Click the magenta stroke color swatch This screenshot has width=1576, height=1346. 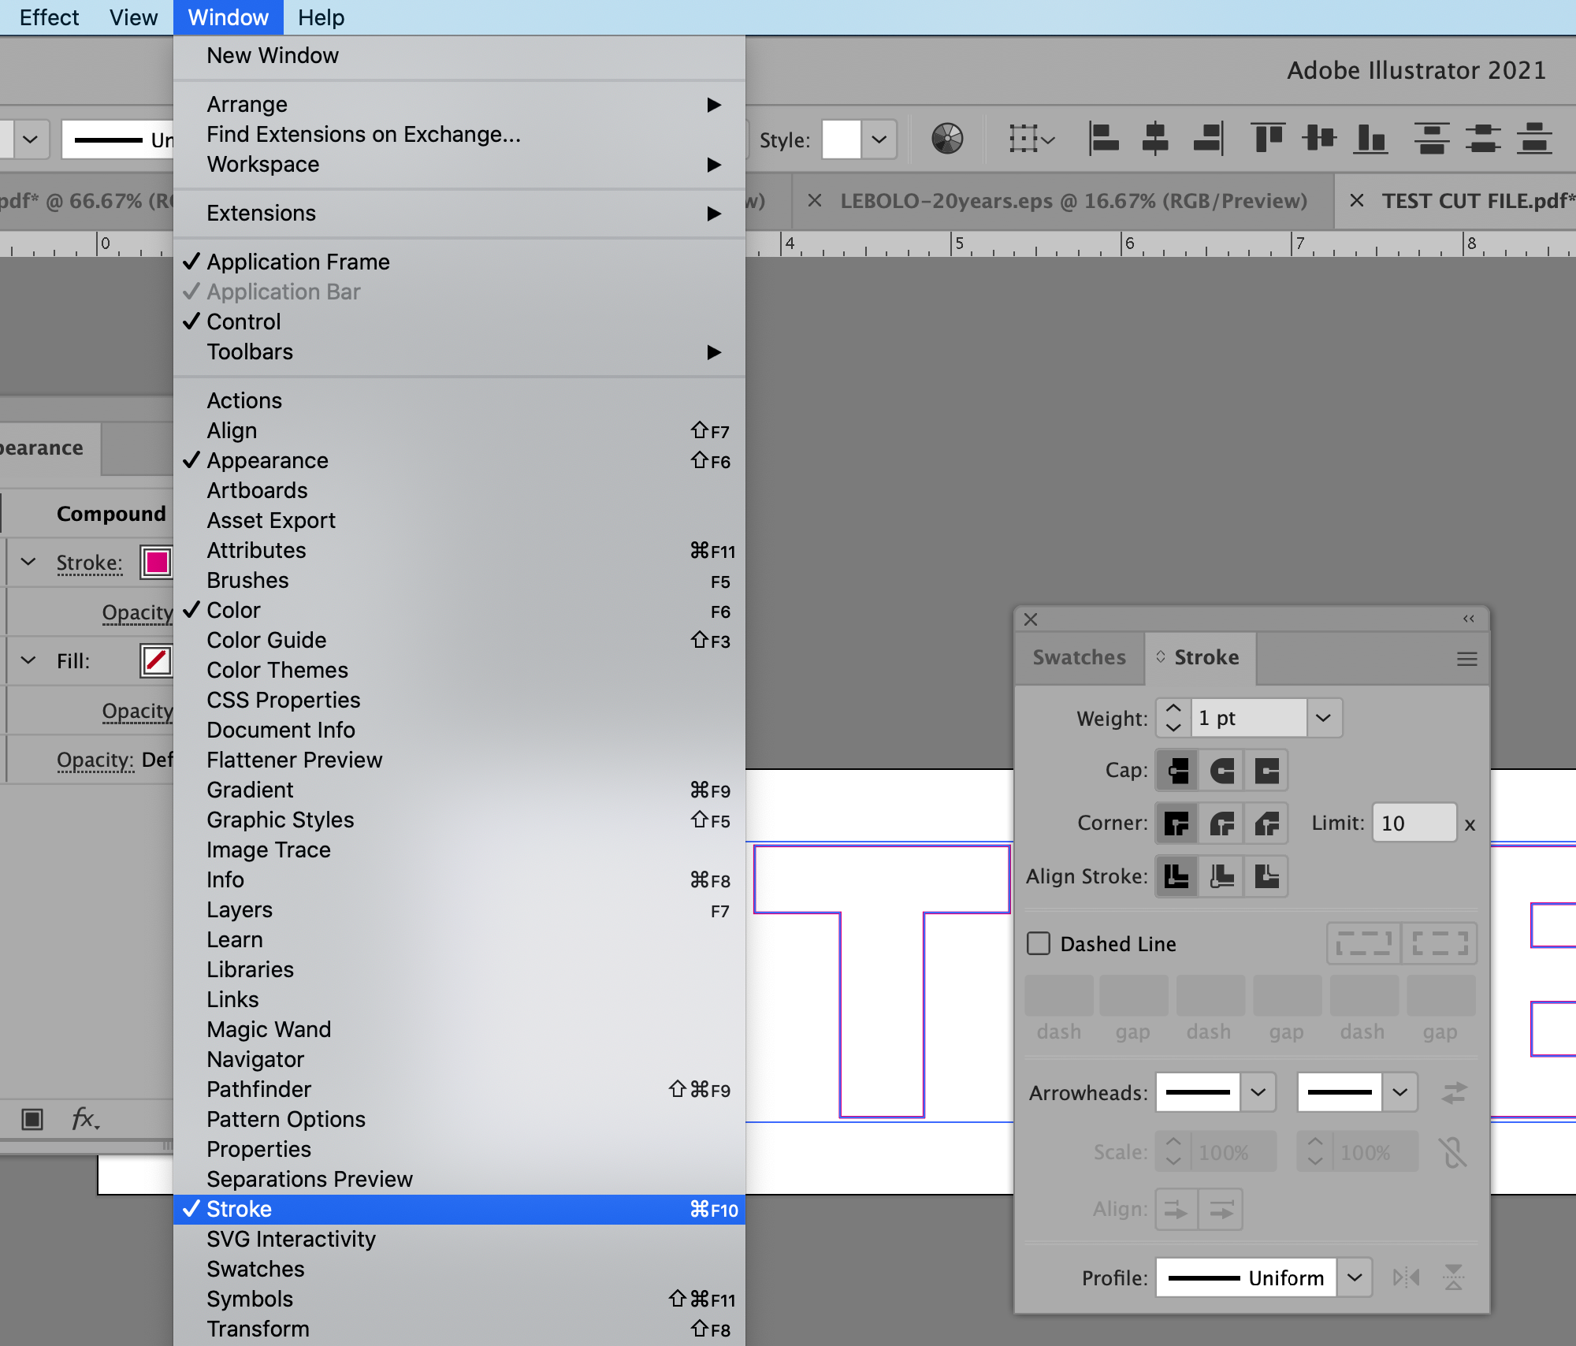coord(156,563)
